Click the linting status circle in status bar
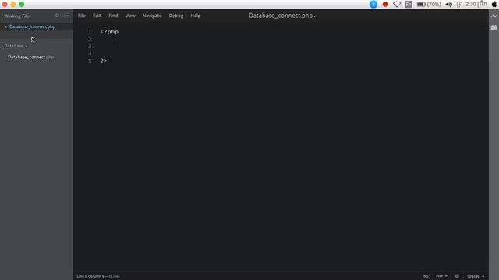499x280 pixels. coord(457,276)
